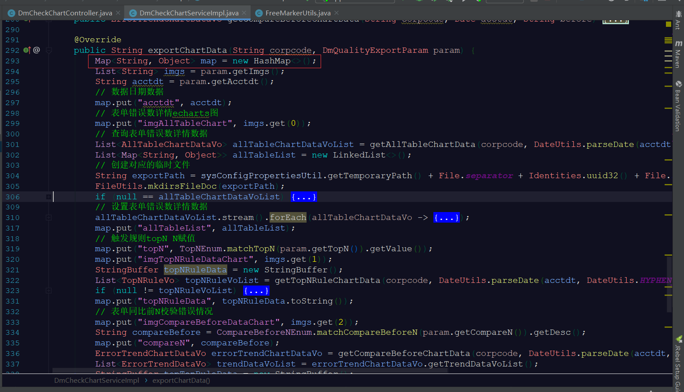Click the class icon on FreeMarkerUtils.java tab
The height and width of the screenshot is (392, 684).
259,13
